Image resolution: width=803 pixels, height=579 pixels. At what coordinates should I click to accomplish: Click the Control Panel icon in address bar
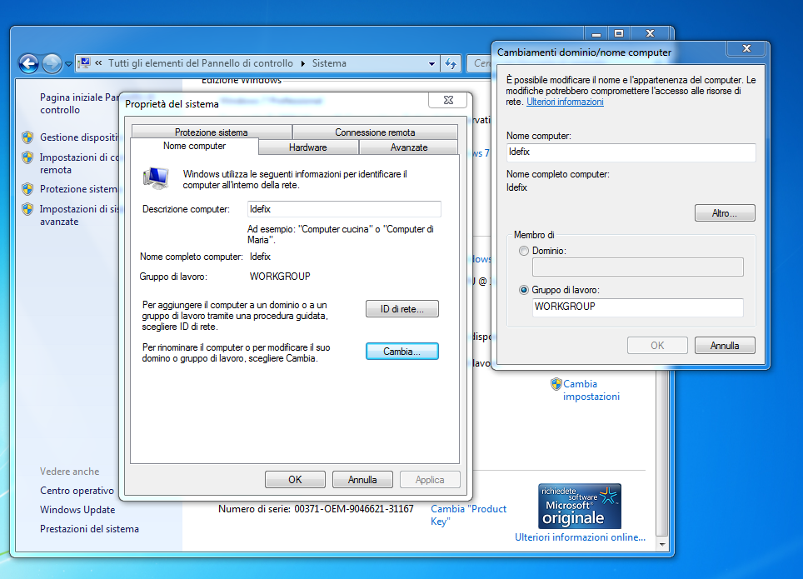(84, 63)
